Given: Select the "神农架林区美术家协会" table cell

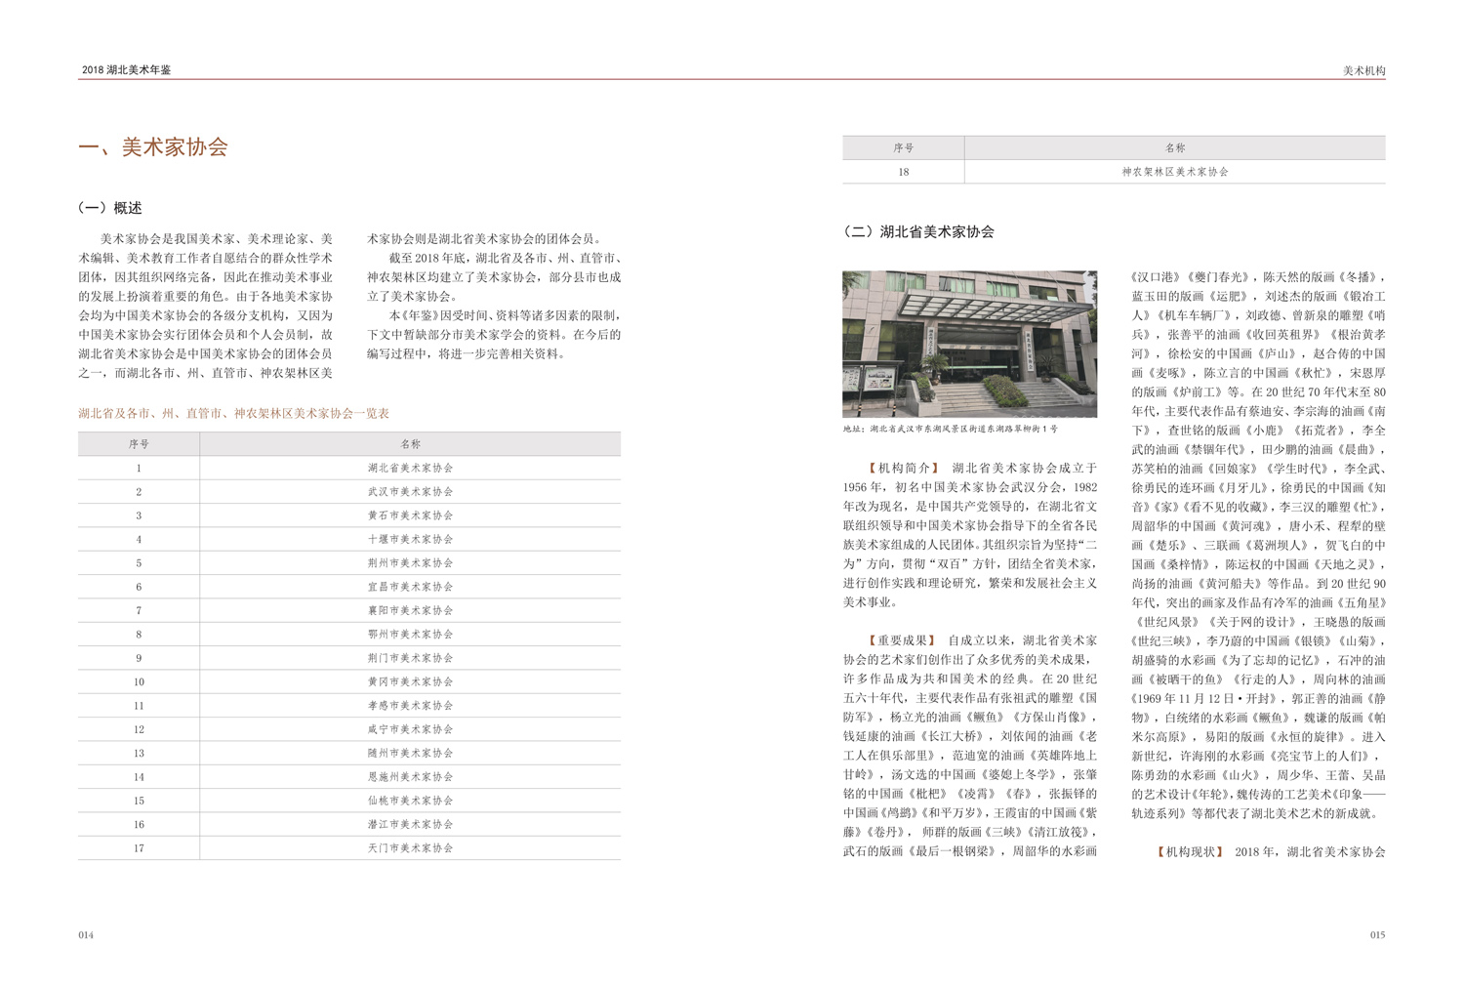Looking at the screenshot, I should [1175, 172].
